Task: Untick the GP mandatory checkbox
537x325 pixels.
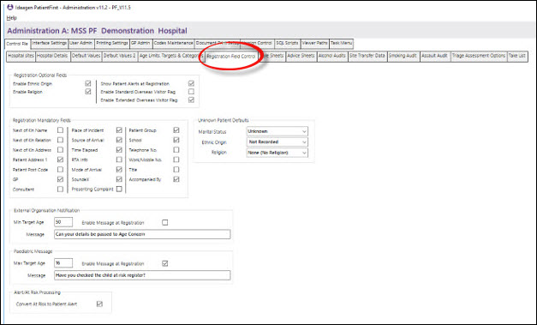Action: [x=60, y=179]
